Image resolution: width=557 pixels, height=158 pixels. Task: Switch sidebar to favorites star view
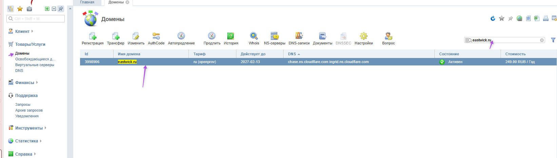pyautogui.click(x=20, y=9)
